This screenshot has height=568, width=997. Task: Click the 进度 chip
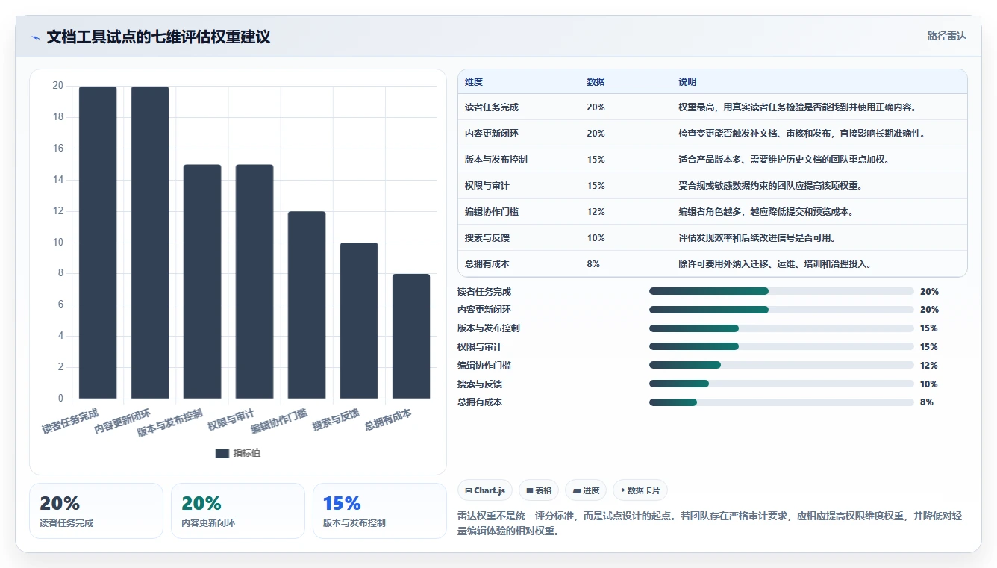[x=586, y=490]
